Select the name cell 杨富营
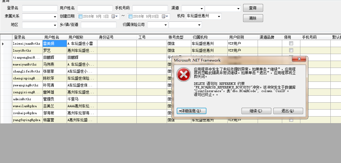Screen dimensions: 341x163 click(55, 120)
